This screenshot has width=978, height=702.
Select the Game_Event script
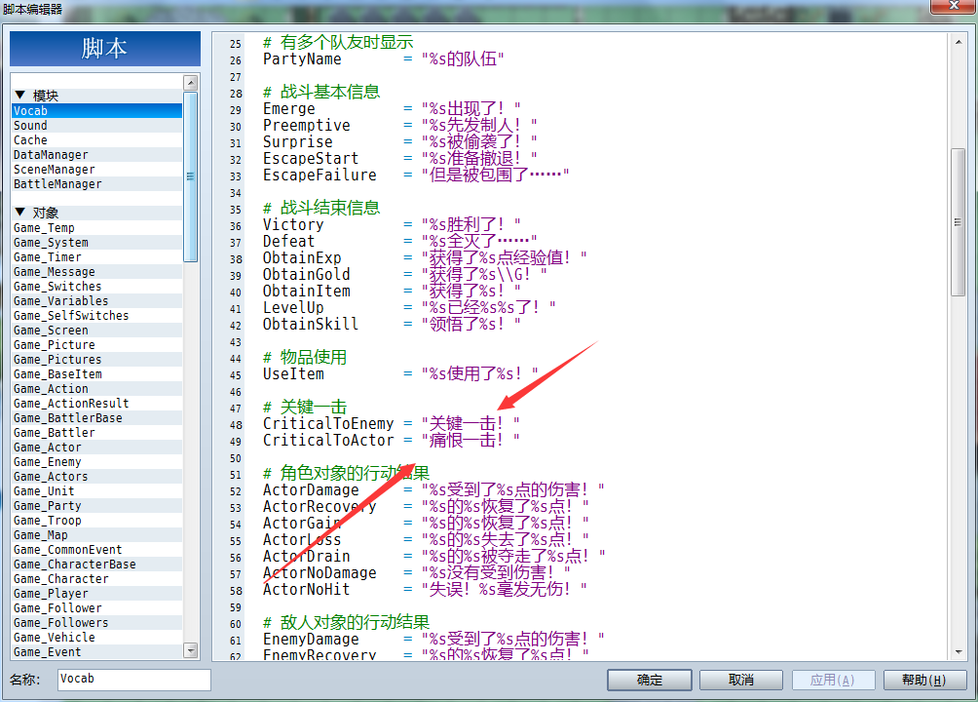pyautogui.click(x=97, y=652)
